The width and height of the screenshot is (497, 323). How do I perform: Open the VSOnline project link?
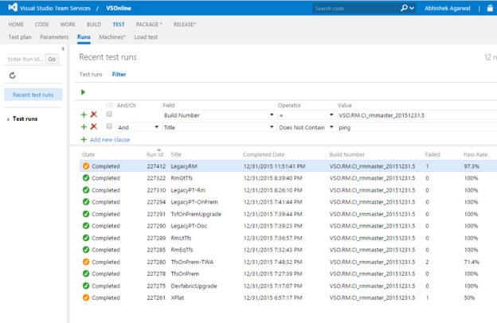click(119, 8)
